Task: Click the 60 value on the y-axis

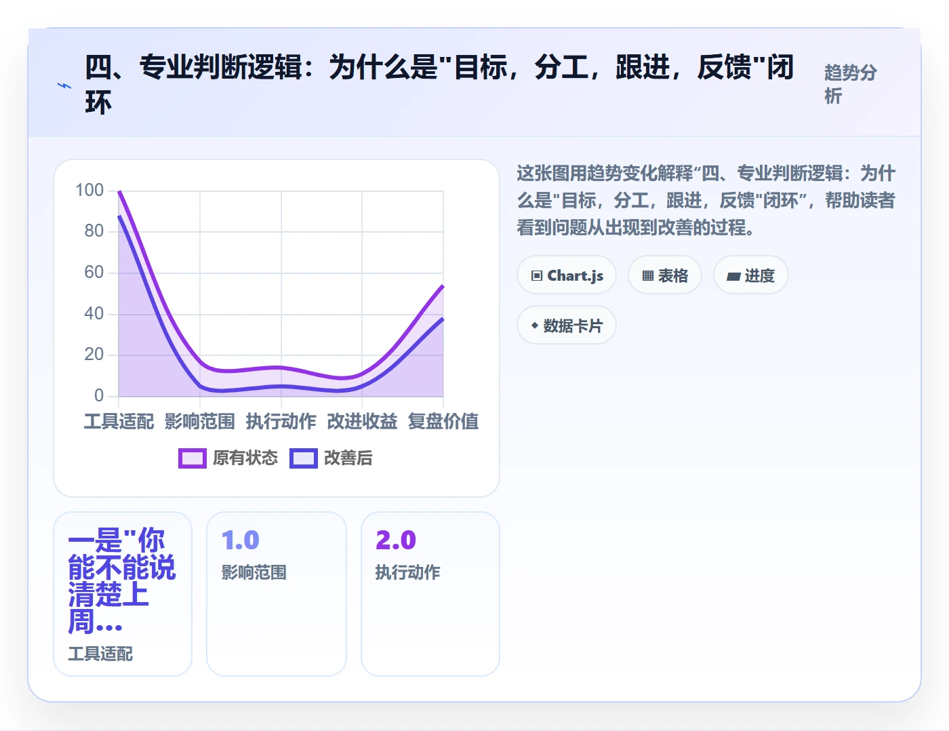Action: pyautogui.click(x=94, y=273)
